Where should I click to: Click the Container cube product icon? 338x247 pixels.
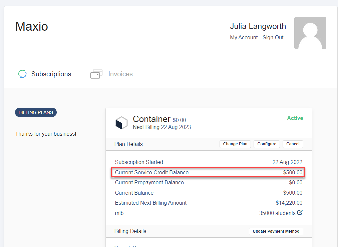coord(121,123)
